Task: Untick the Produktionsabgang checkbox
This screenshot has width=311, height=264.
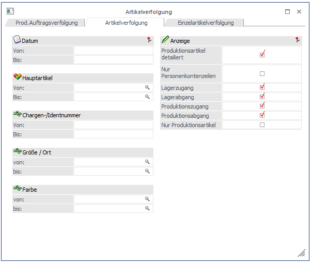Action: 262,115
